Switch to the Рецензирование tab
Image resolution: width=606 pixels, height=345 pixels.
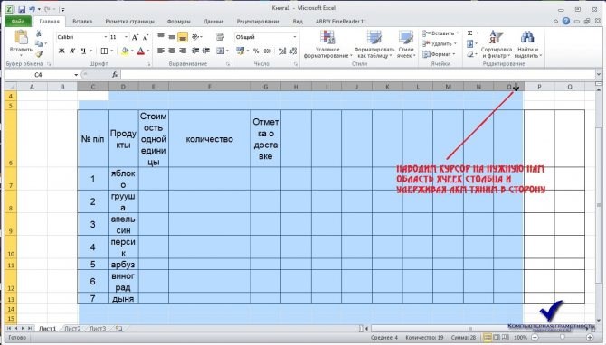tap(258, 22)
